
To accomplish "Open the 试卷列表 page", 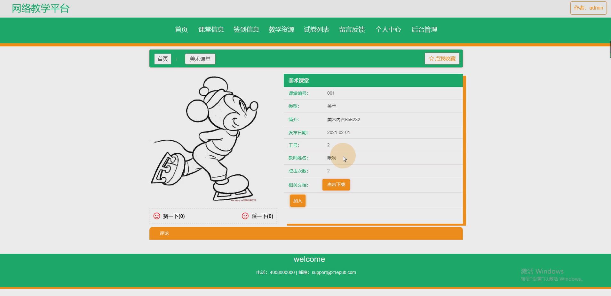I will 317,29.
